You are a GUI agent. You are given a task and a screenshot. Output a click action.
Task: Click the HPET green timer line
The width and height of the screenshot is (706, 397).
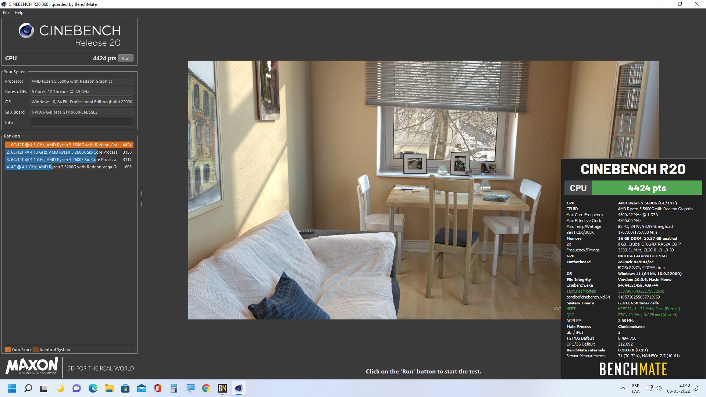coord(623,309)
